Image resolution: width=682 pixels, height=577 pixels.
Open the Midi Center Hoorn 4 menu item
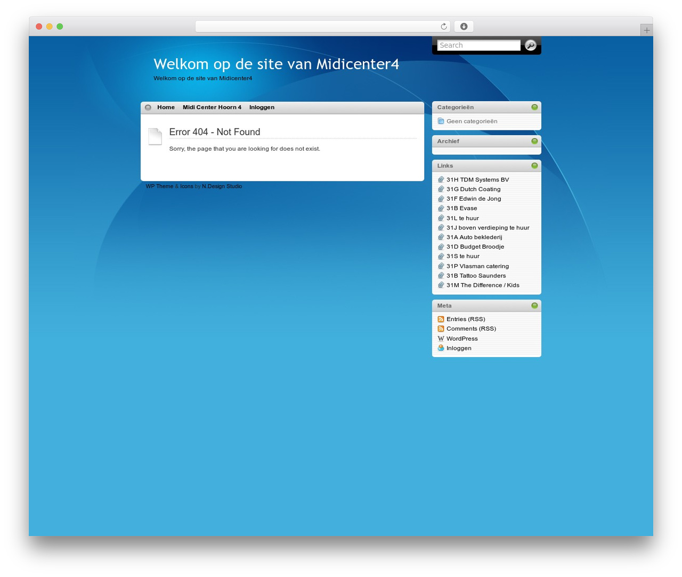point(212,108)
